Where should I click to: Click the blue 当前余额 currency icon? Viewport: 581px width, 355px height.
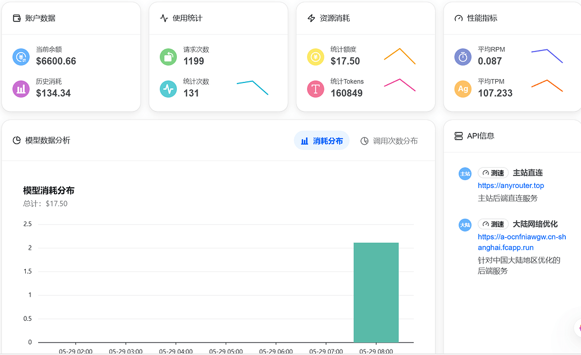[21, 57]
